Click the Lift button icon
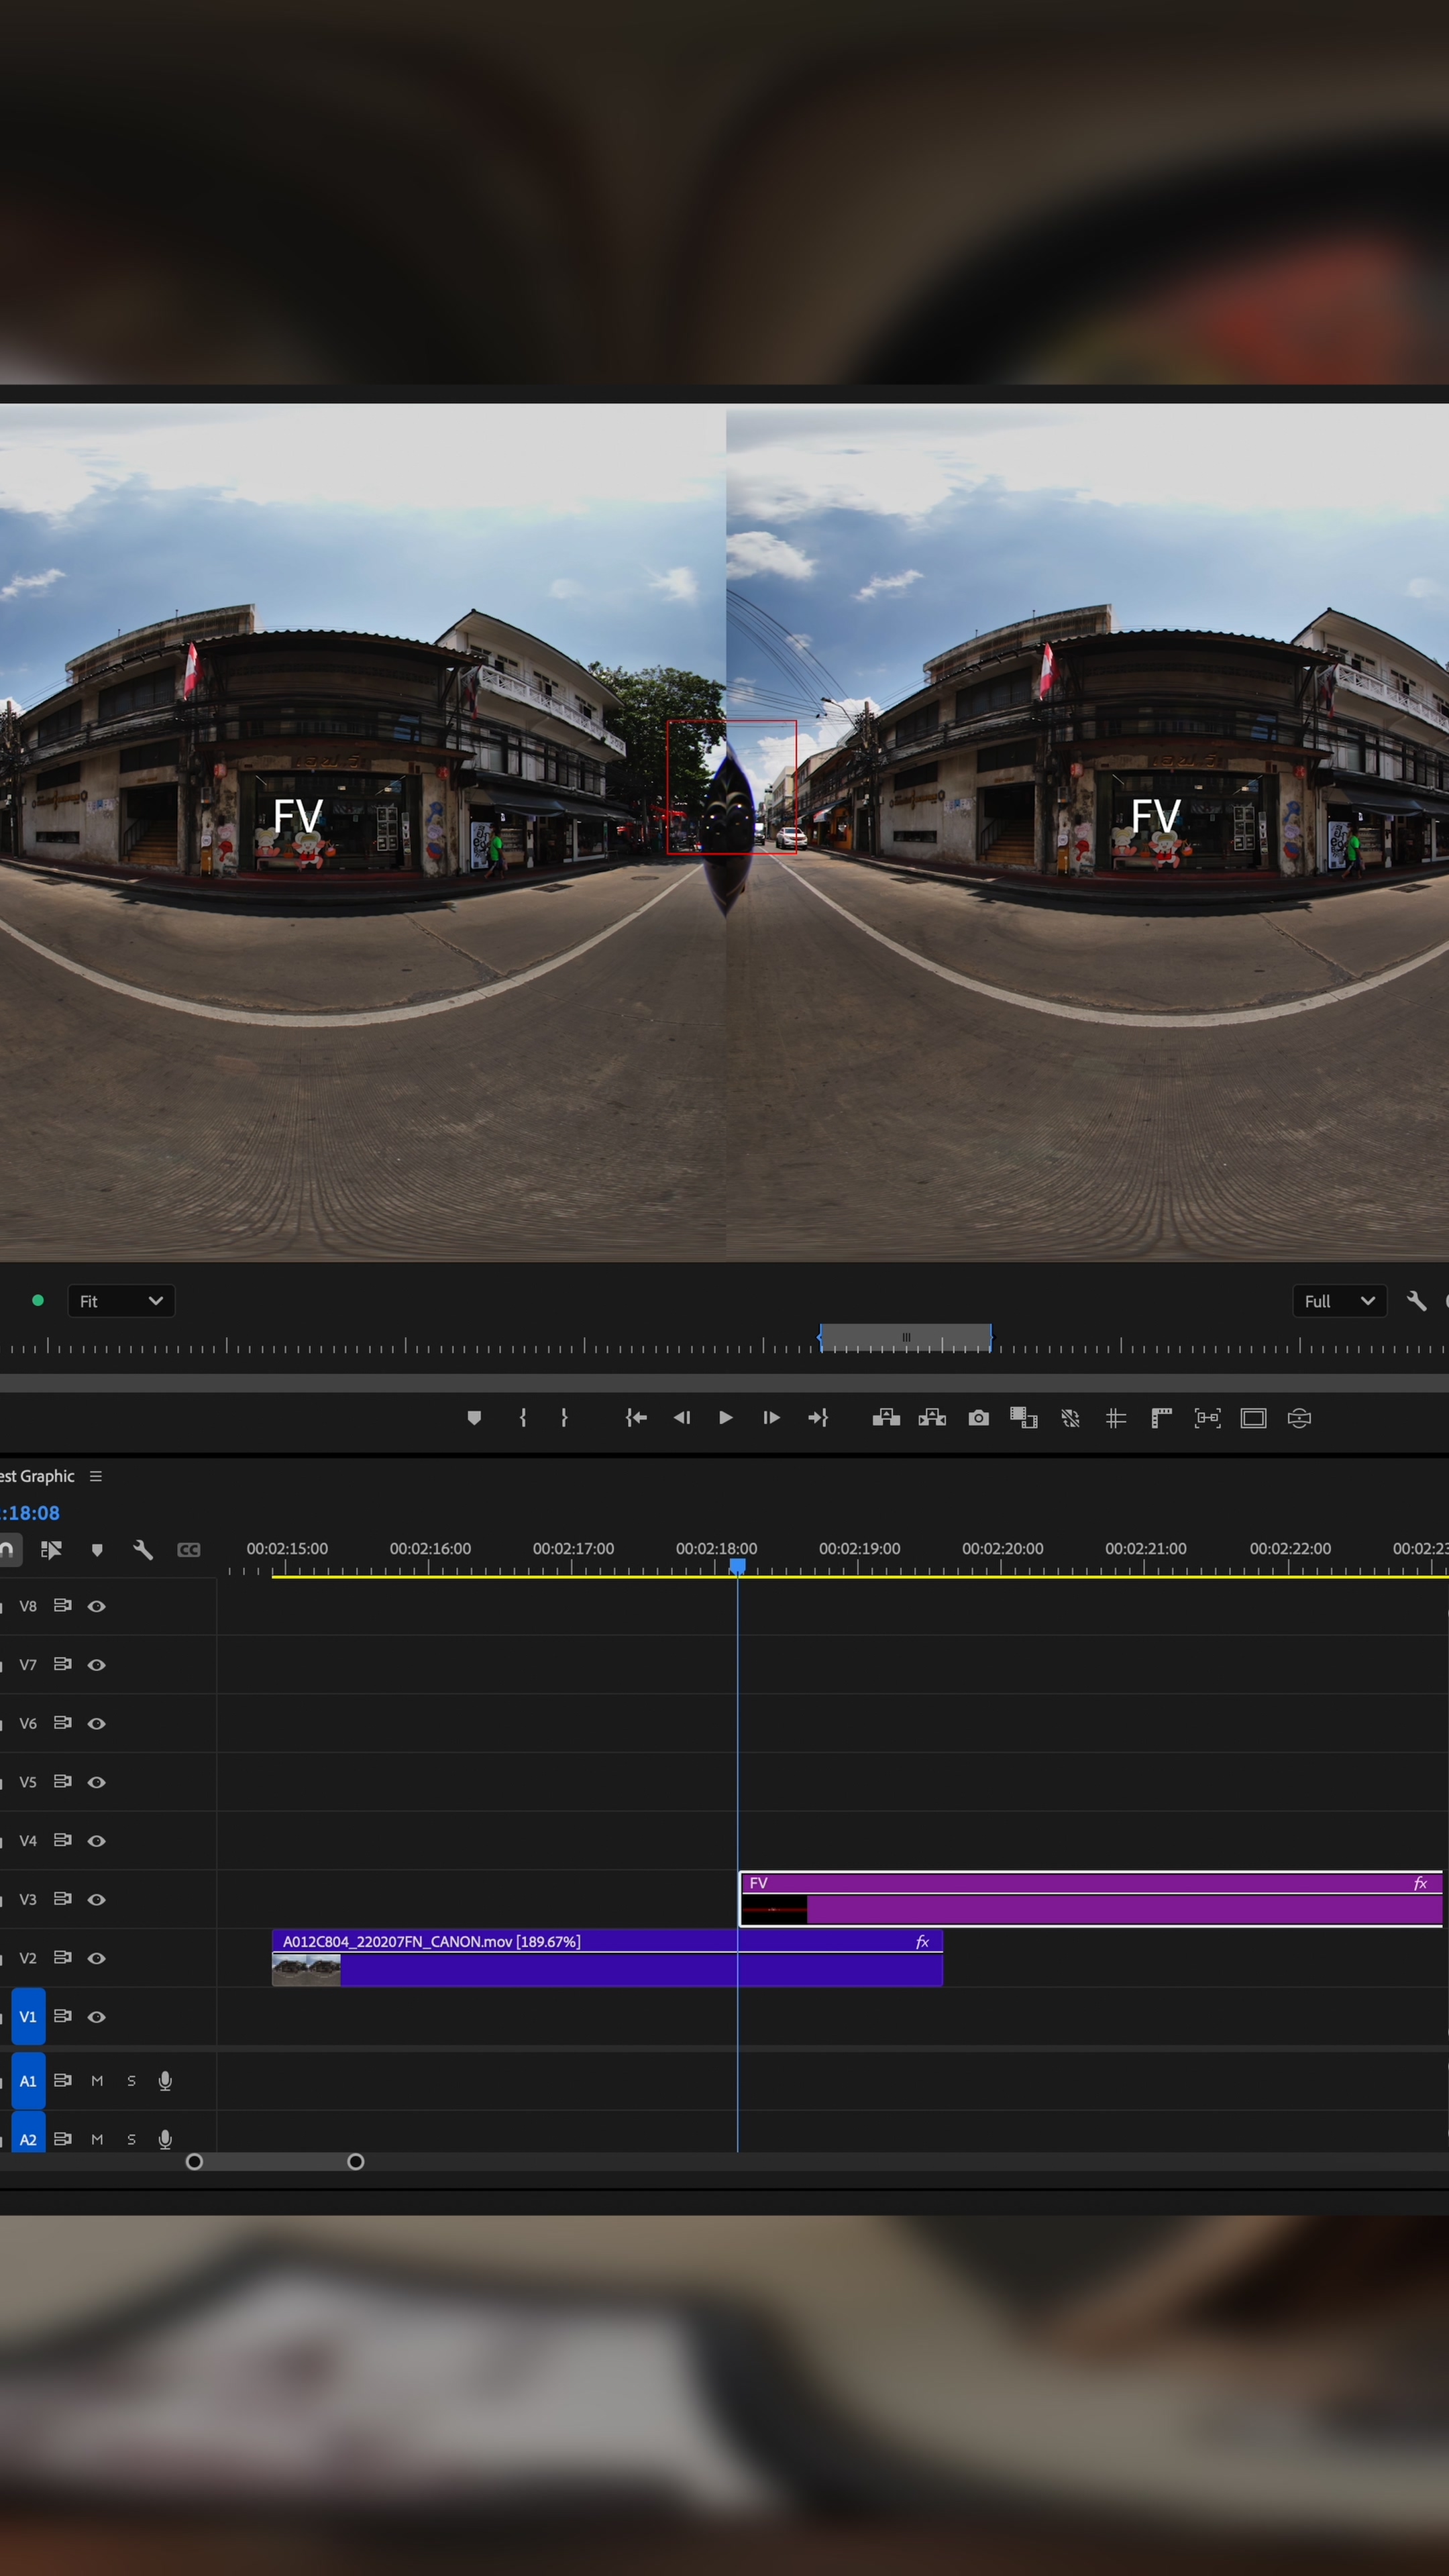The height and width of the screenshot is (2576, 1449). (x=886, y=1418)
